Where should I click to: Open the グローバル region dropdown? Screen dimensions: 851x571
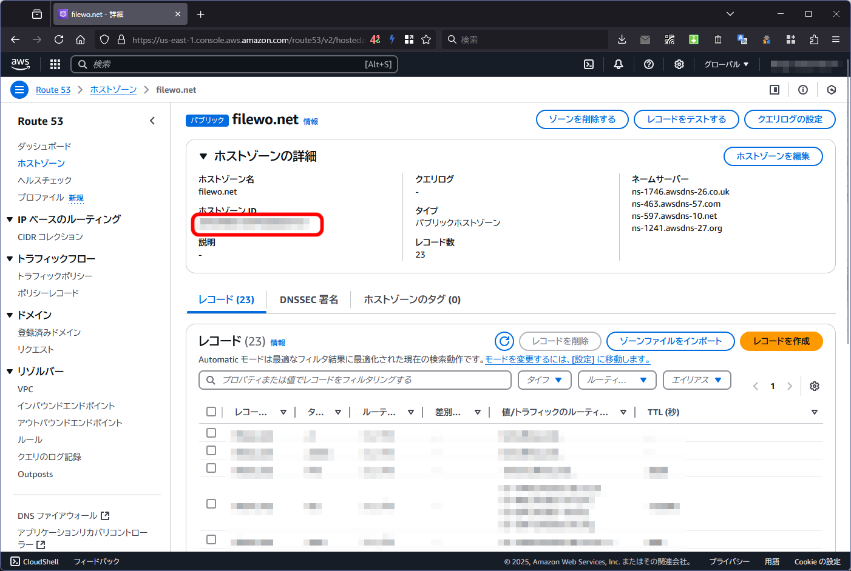pyautogui.click(x=726, y=64)
